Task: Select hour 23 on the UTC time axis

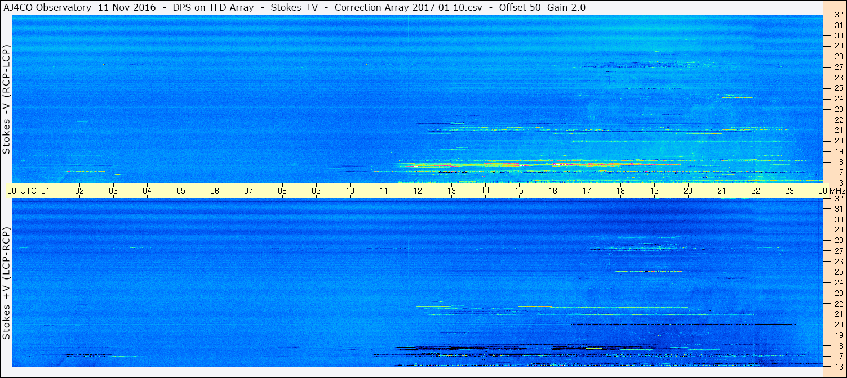Action: (790, 191)
